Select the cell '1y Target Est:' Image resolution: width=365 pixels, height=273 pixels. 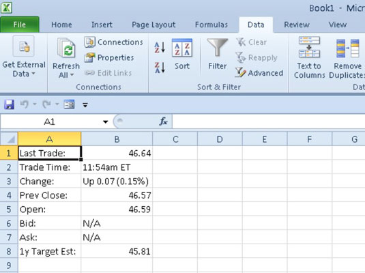pyautogui.click(x=50, y=251)
